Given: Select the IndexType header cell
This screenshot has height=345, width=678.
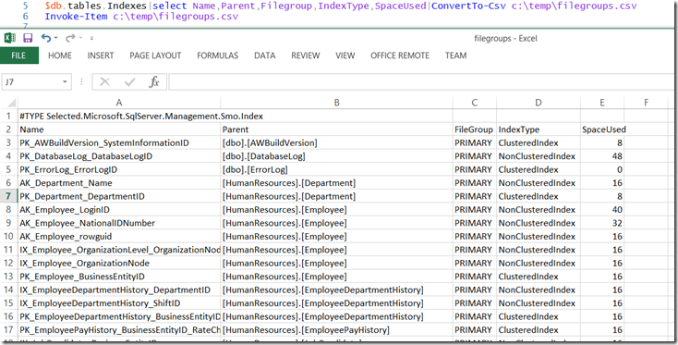Looking at the screenshot, I should pos(539,129).
